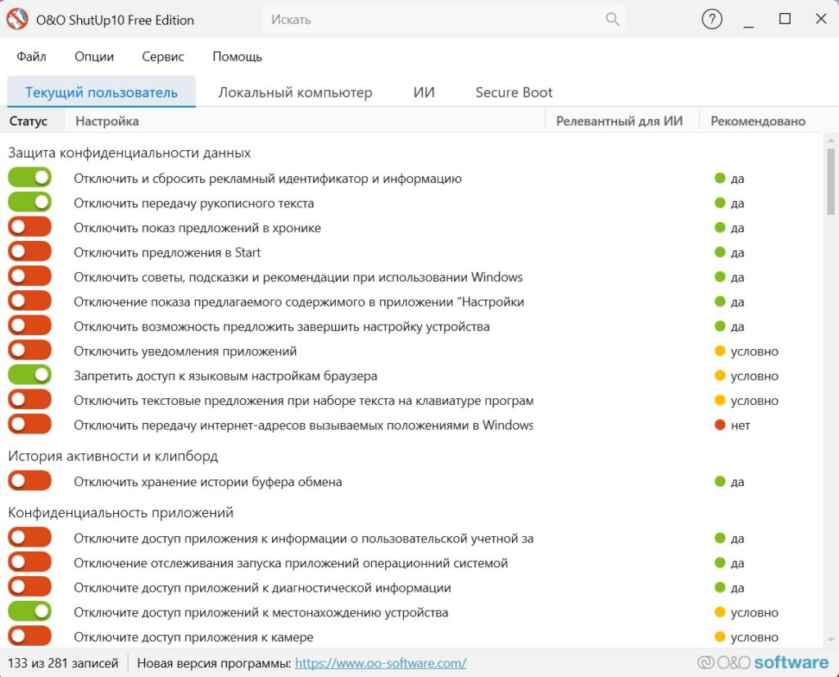Image resolution: width=839 pixels, height=677 pixels.
Task: Click yellow dot next to app notifications setting
Action: coord(719,351)
